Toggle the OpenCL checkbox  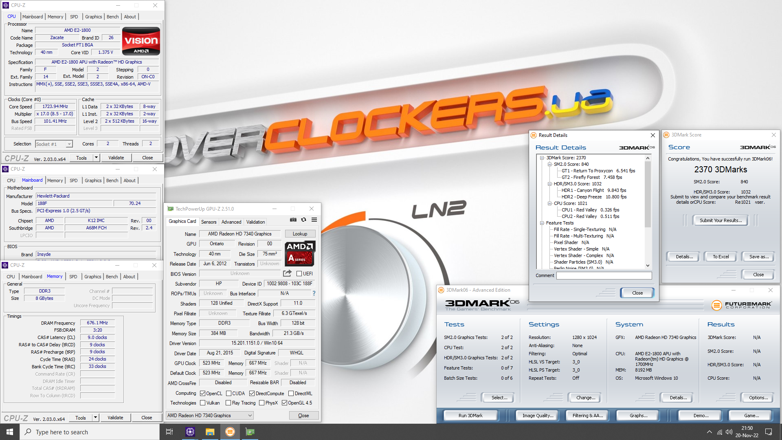(202, 394)
